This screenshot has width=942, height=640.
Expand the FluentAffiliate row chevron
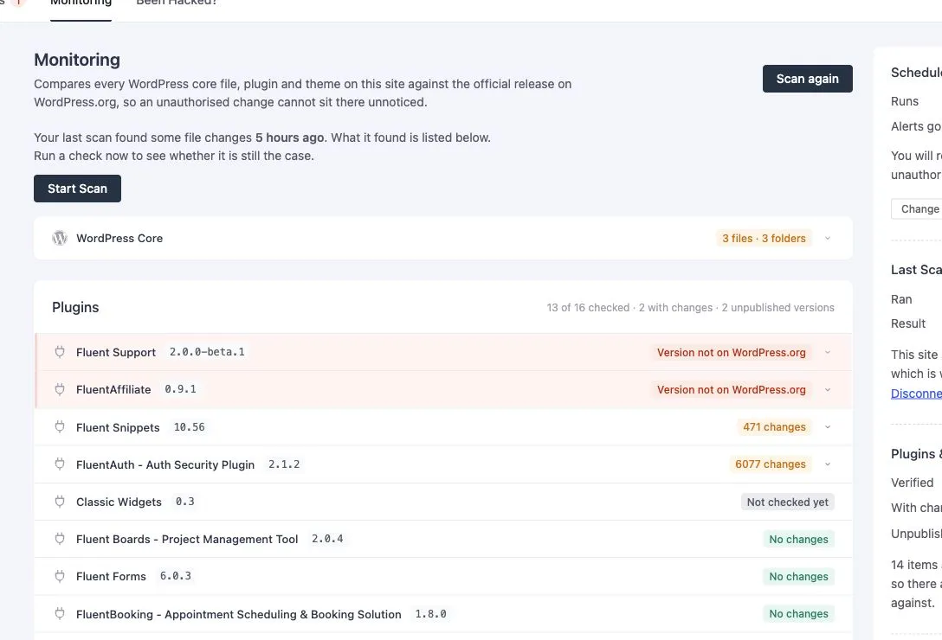827,390
